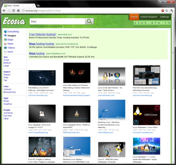Open the browser home page icon
This screenshot has height=165, width=176.
click(x=18, y=10)
